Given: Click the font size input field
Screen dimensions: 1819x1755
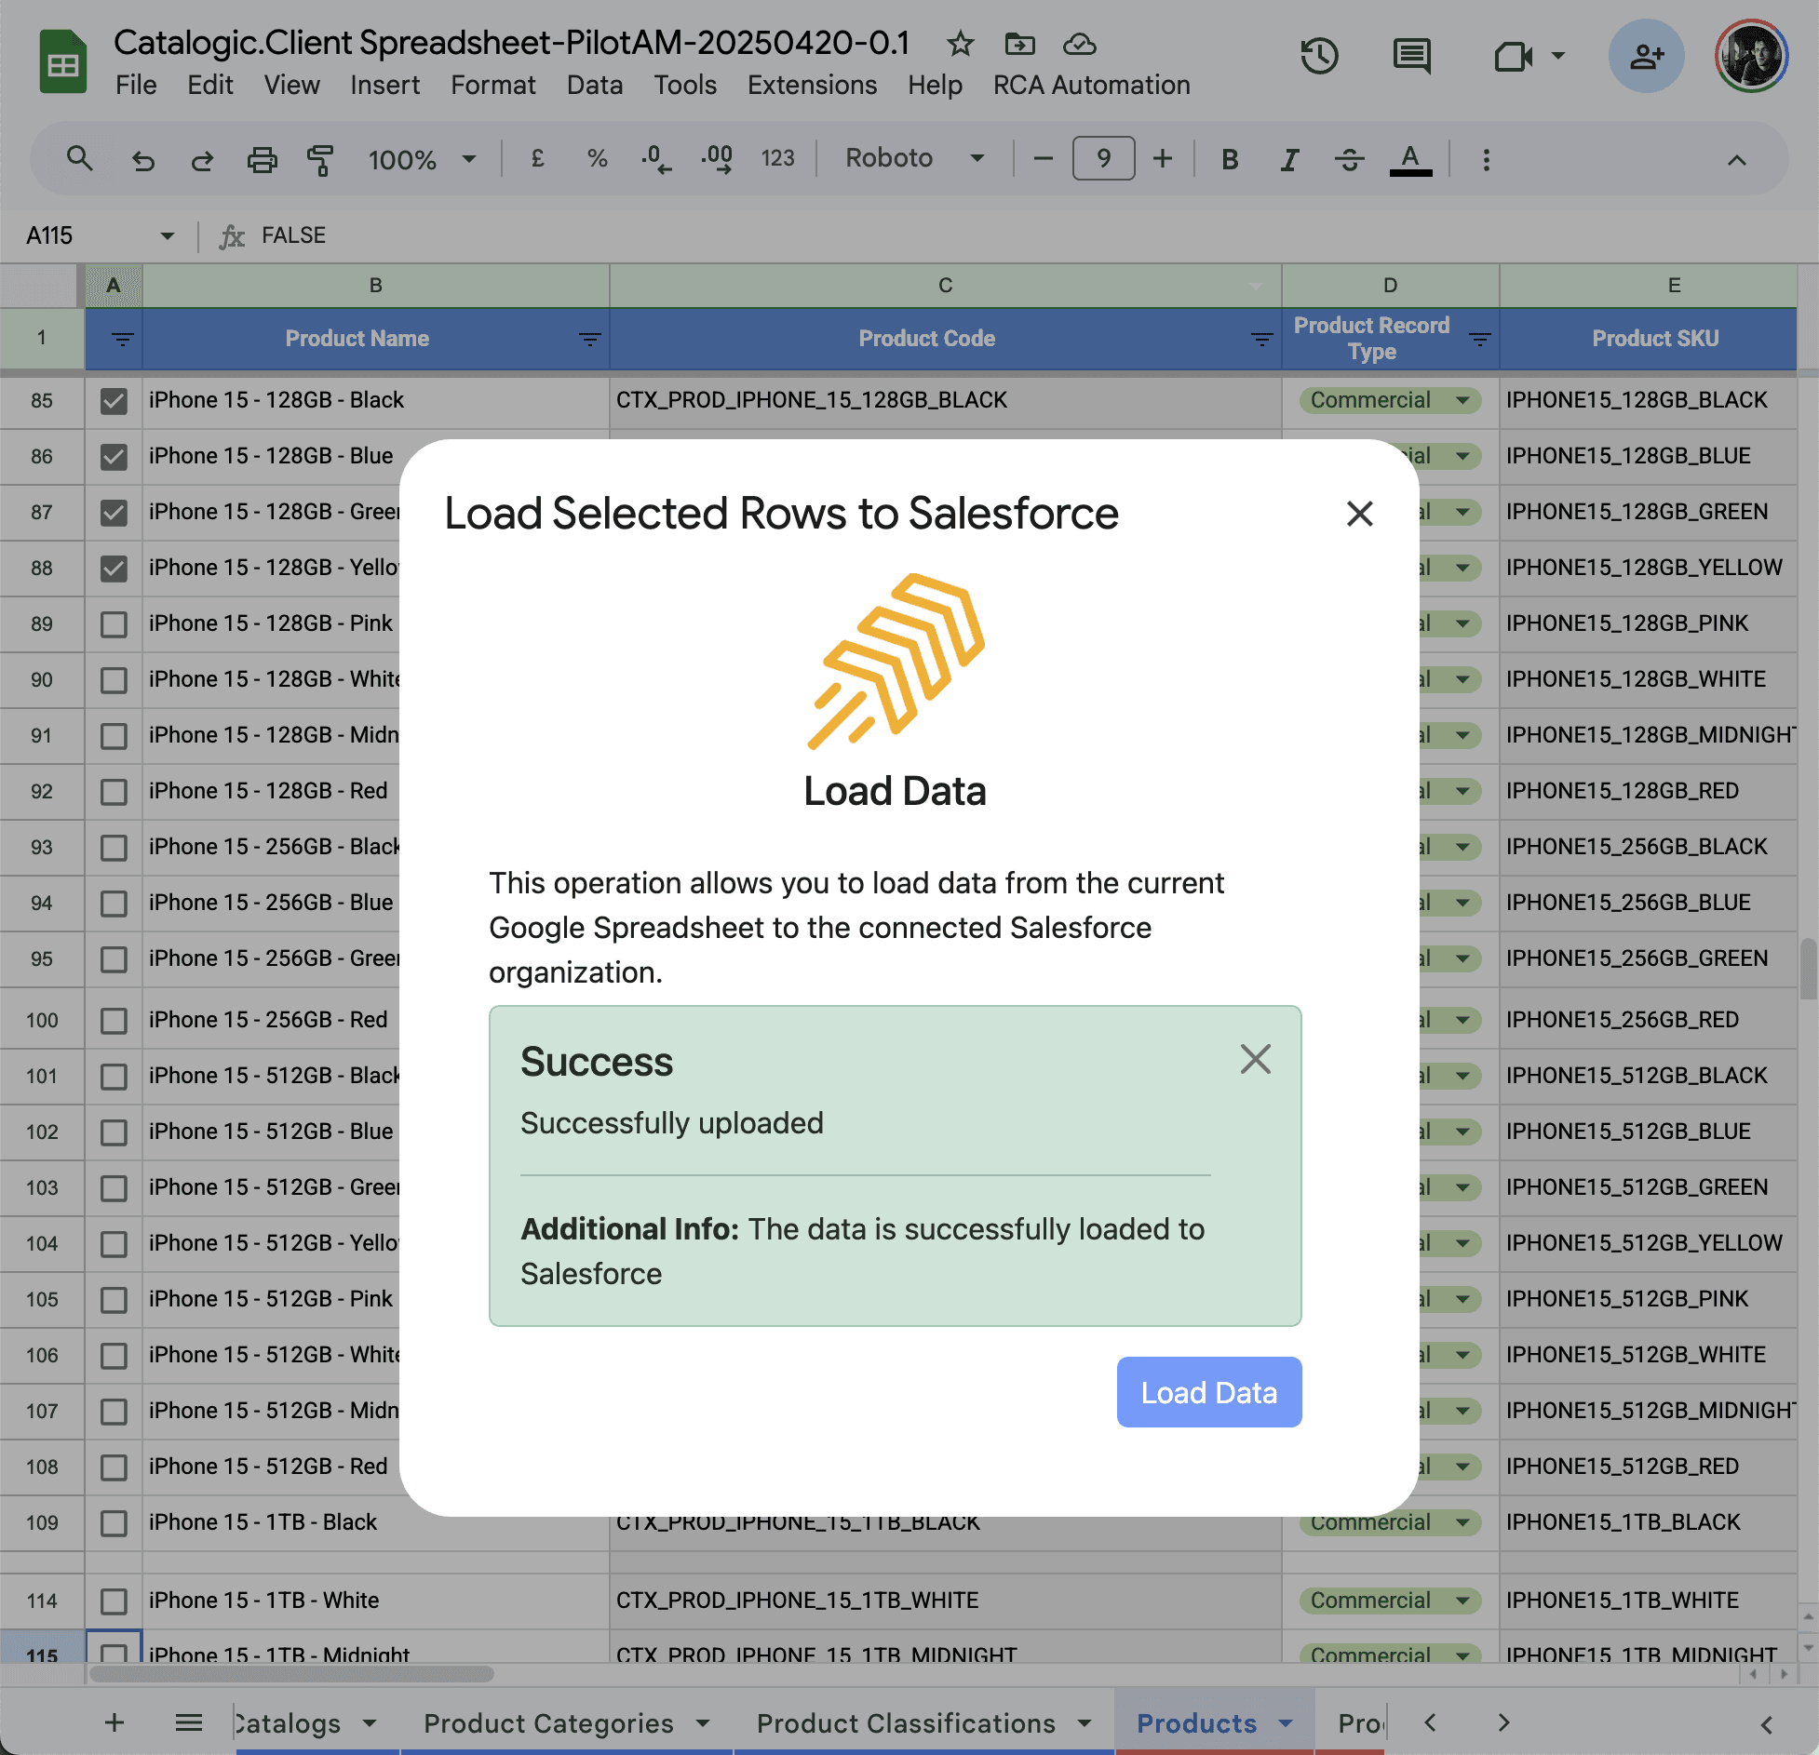Looking at the screenshot, I should [x=1103, y=158].
